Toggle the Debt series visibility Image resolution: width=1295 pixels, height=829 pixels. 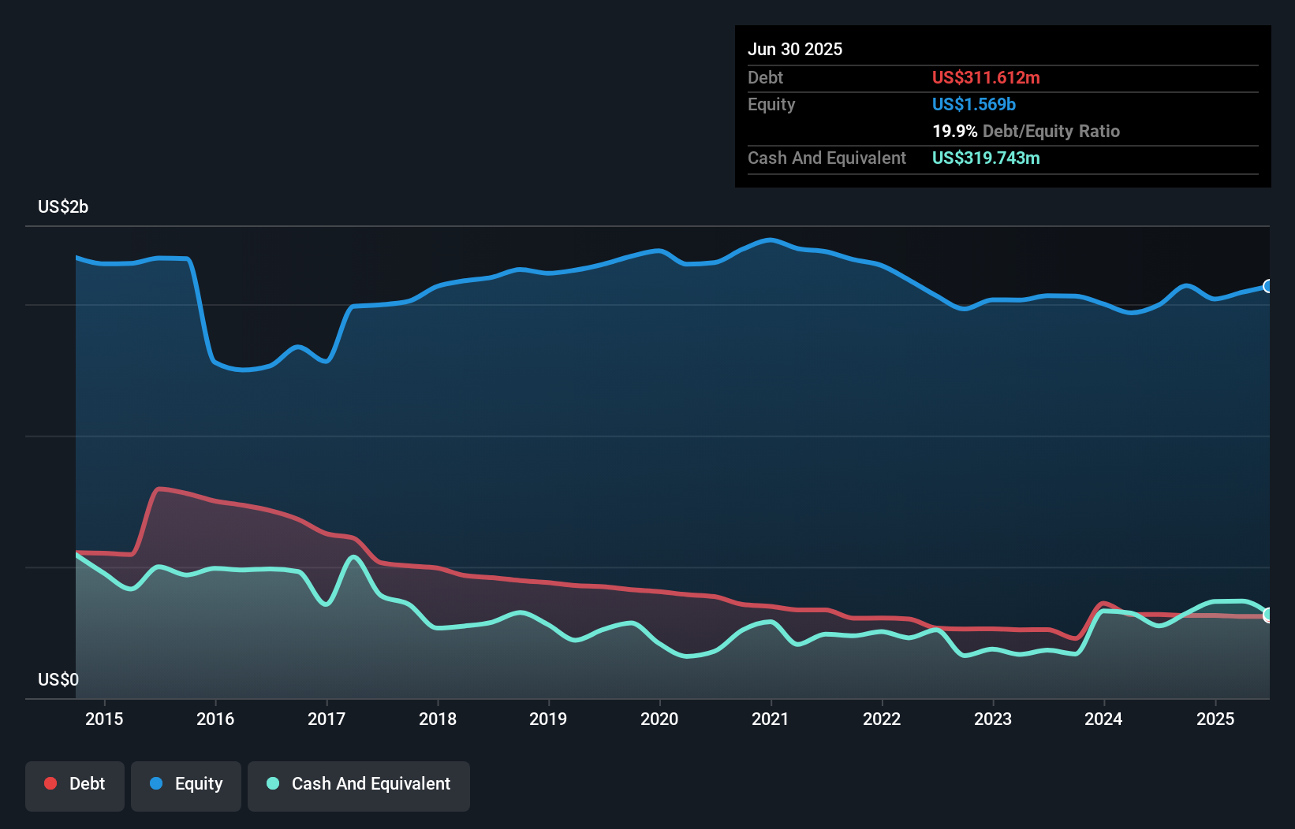75,784
